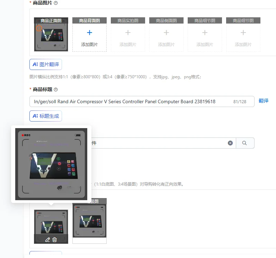Click the AI 图片翻译 button

pos(46,64)
